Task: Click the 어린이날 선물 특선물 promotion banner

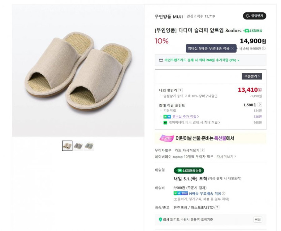Action: coord(210,138)
